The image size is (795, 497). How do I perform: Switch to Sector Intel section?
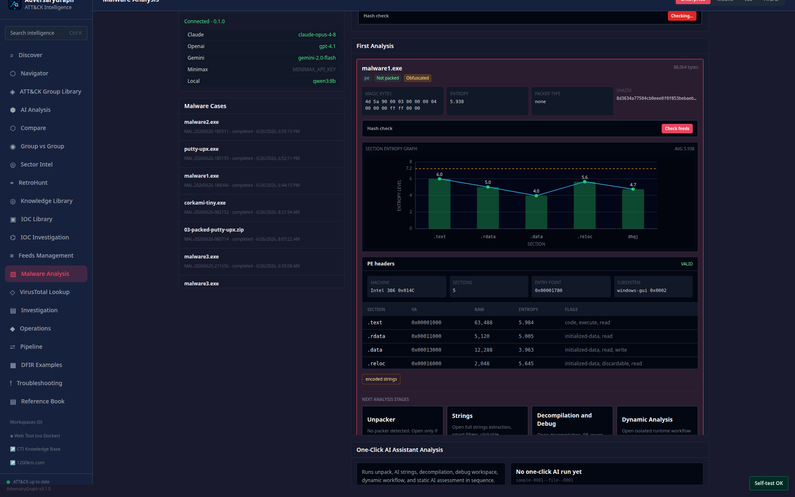coord(46,164)
